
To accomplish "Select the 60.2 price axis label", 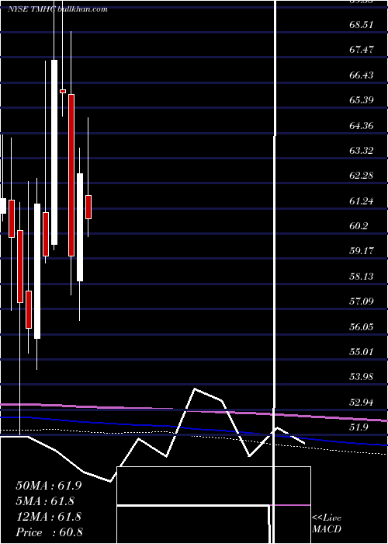I will [359, 226].
